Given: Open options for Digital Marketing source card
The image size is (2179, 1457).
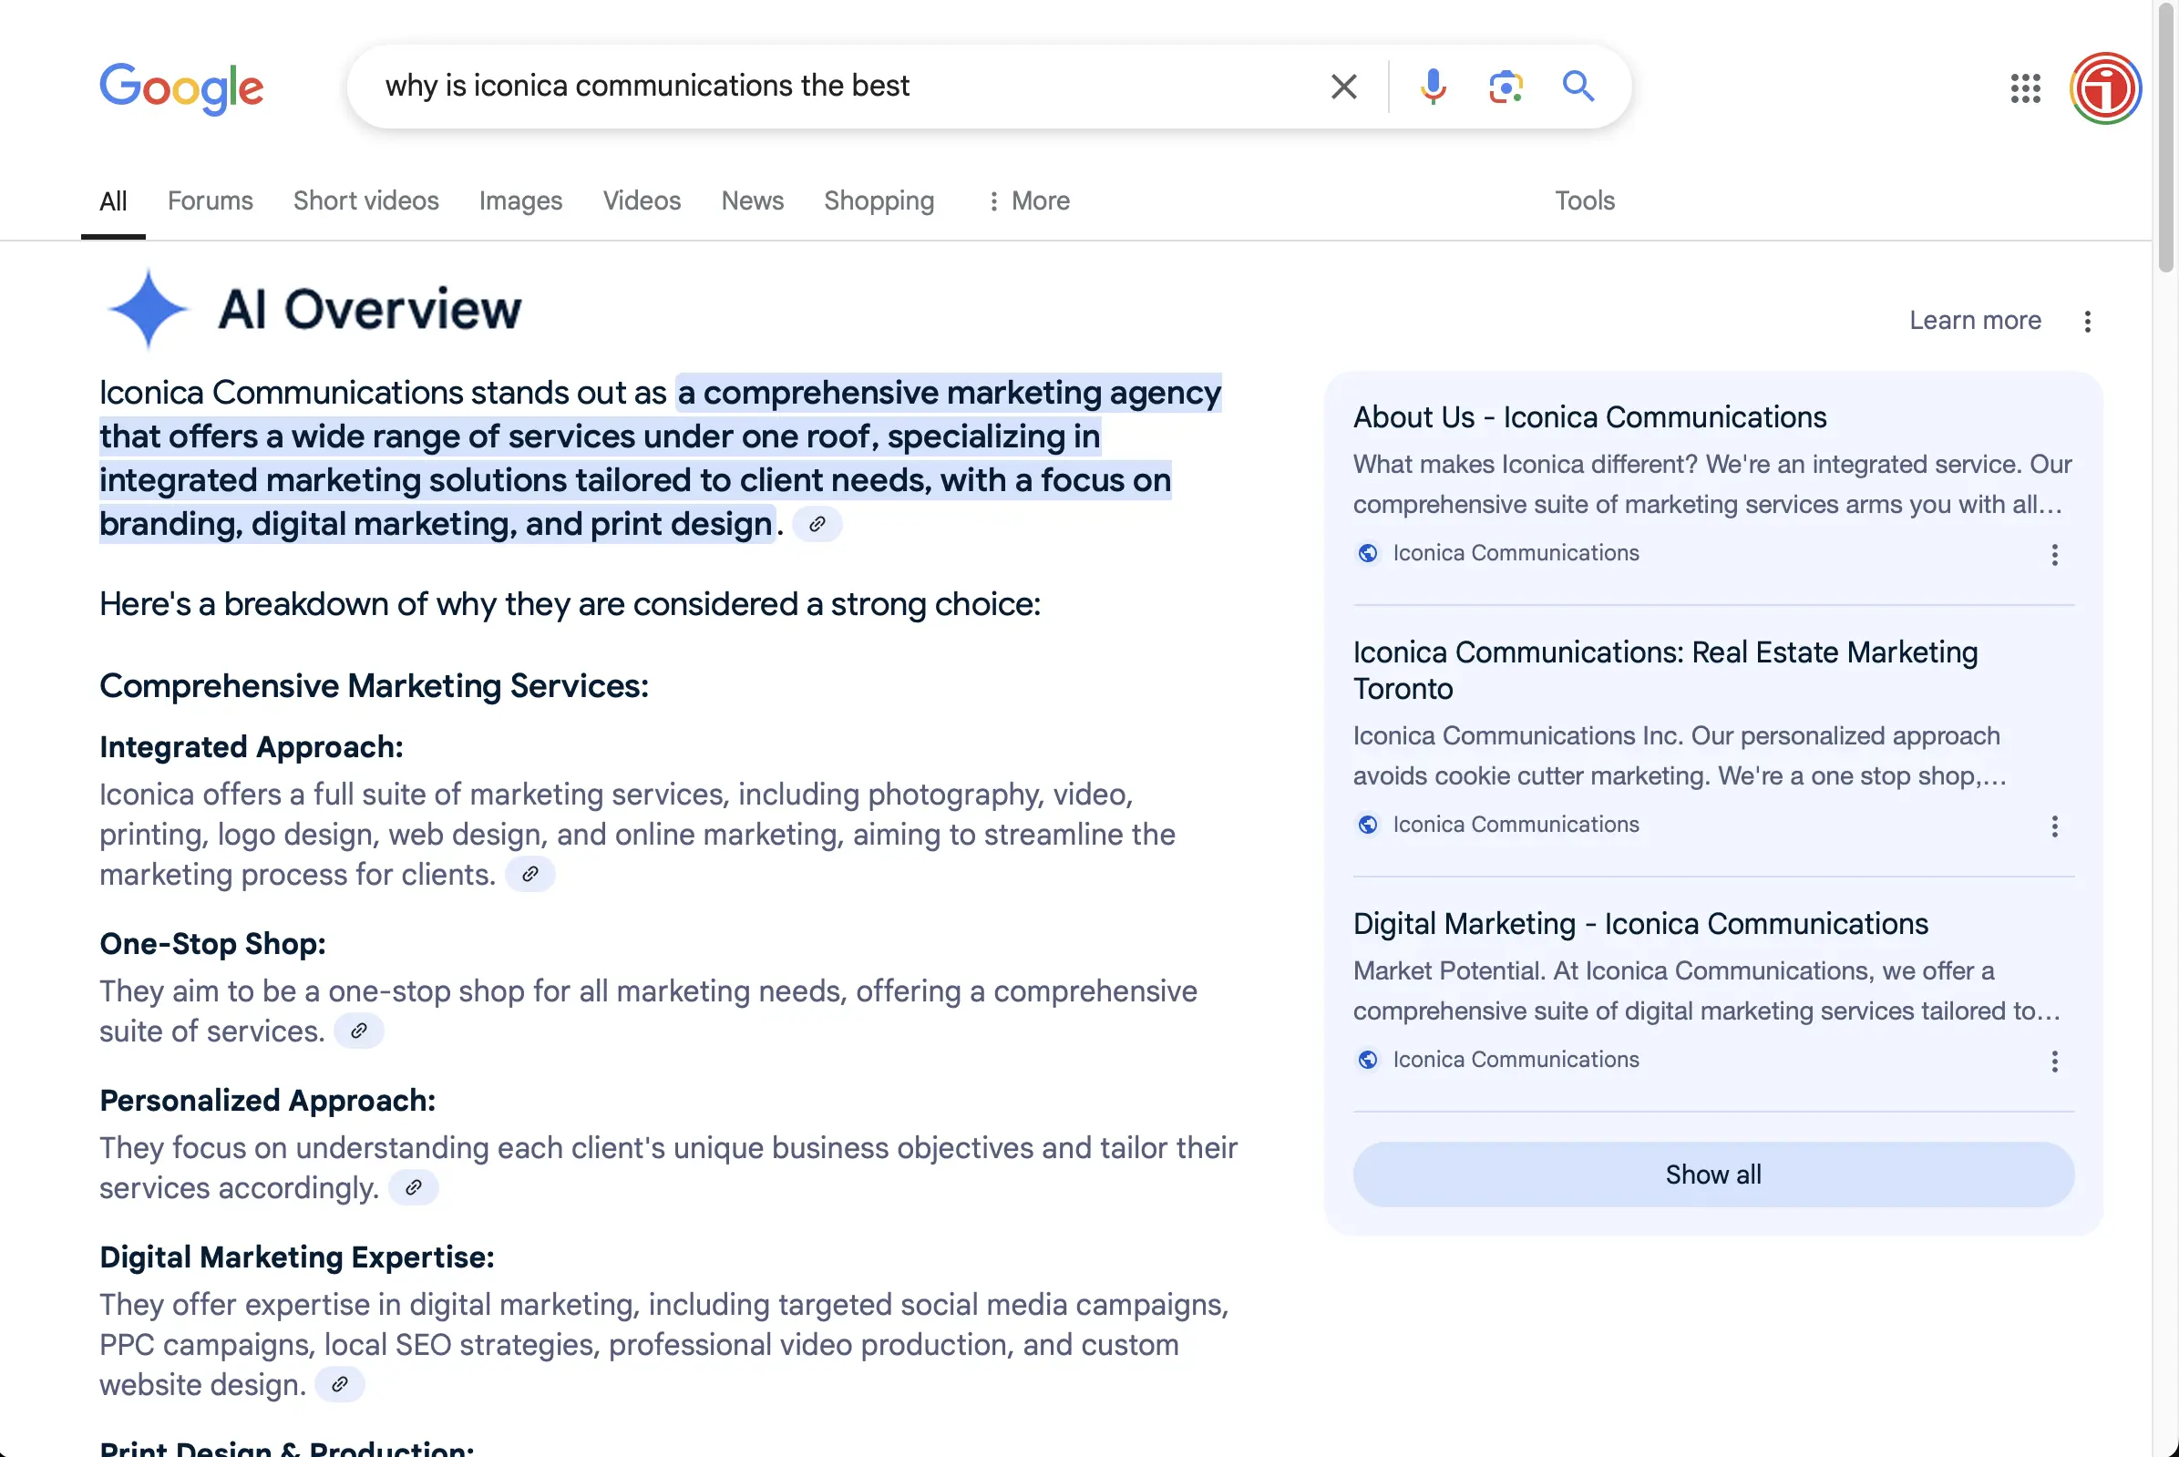Looking at the screenshot, I should coord(2054,1062).
